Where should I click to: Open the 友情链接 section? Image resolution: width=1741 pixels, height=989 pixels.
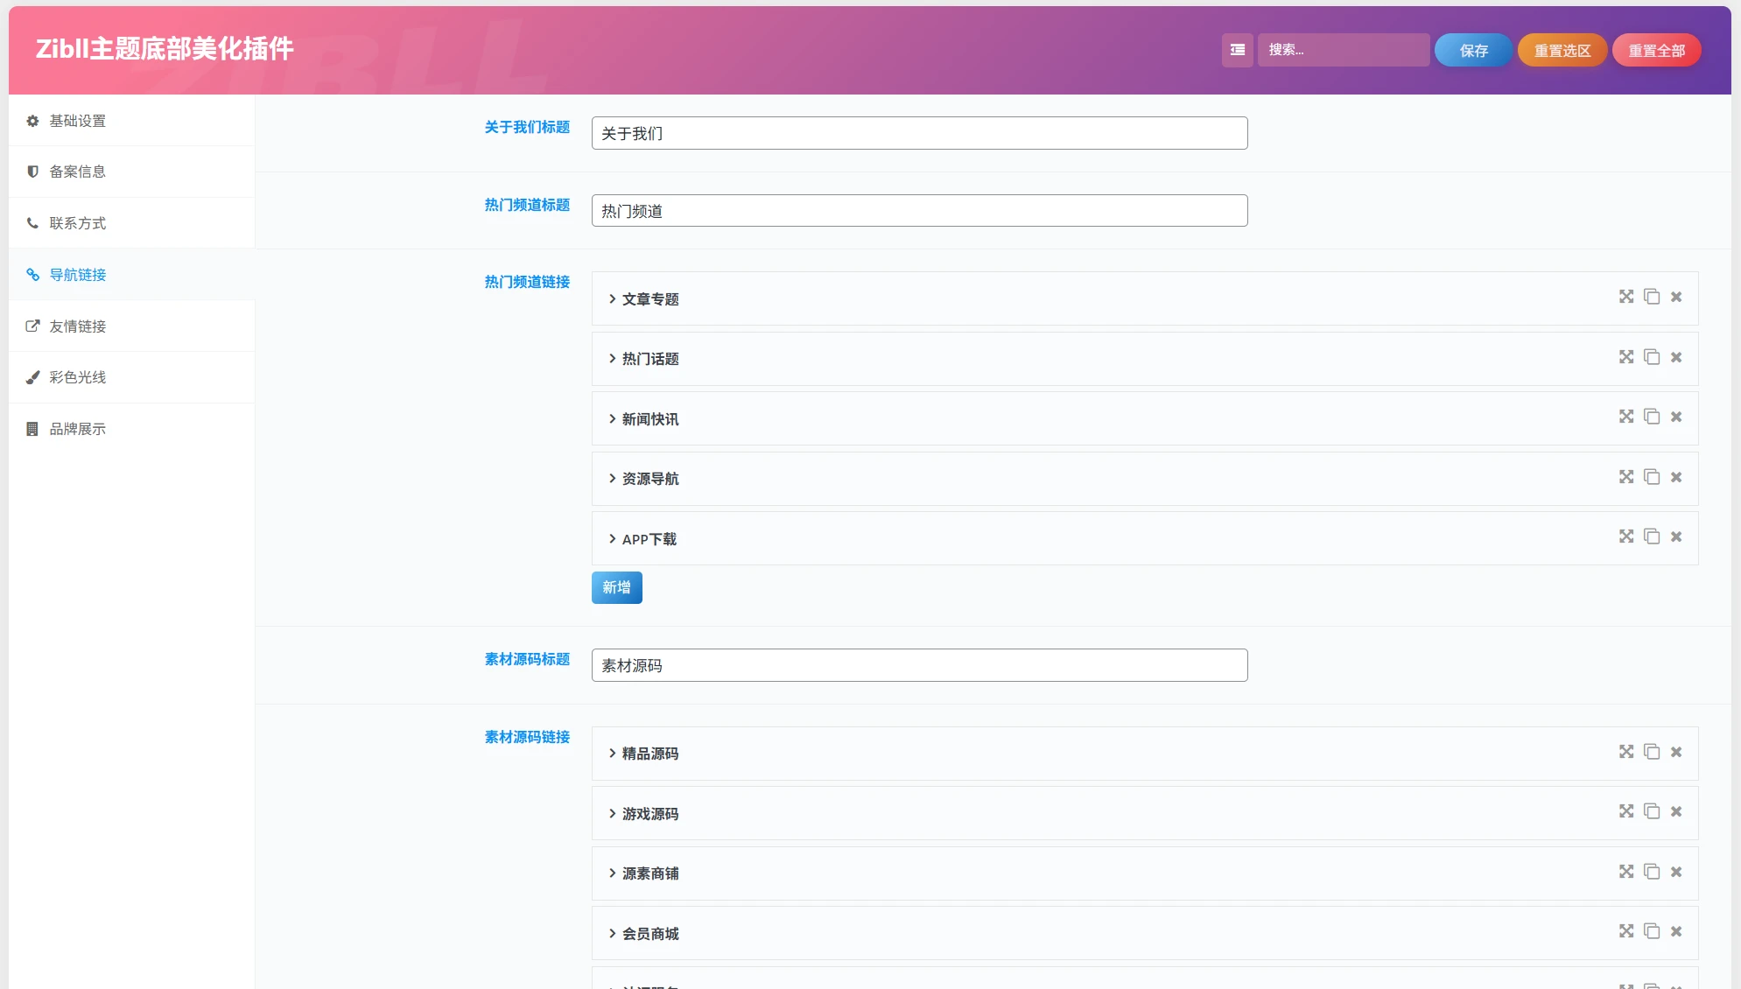coord(77,326)
